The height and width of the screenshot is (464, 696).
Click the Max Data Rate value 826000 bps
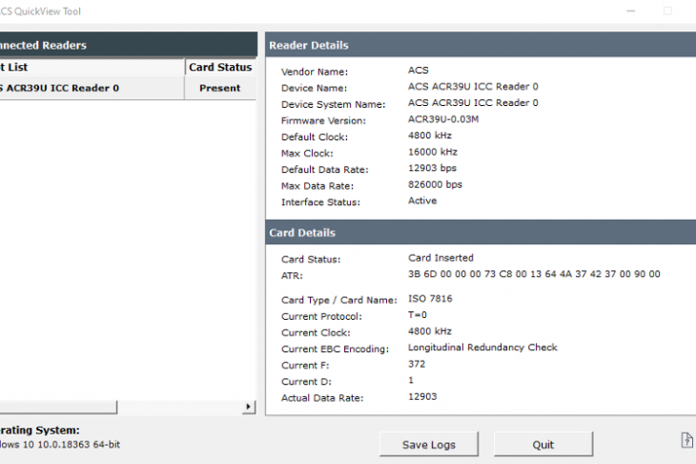click(x=435, y=184)
